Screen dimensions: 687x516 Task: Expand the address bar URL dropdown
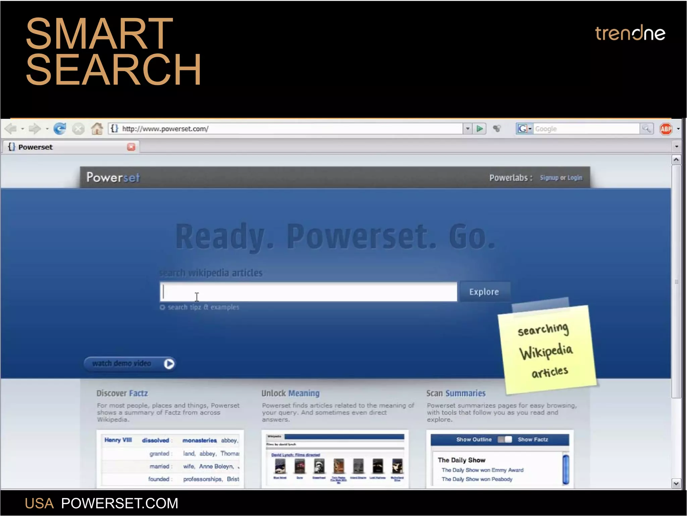[x=468, y=128]
